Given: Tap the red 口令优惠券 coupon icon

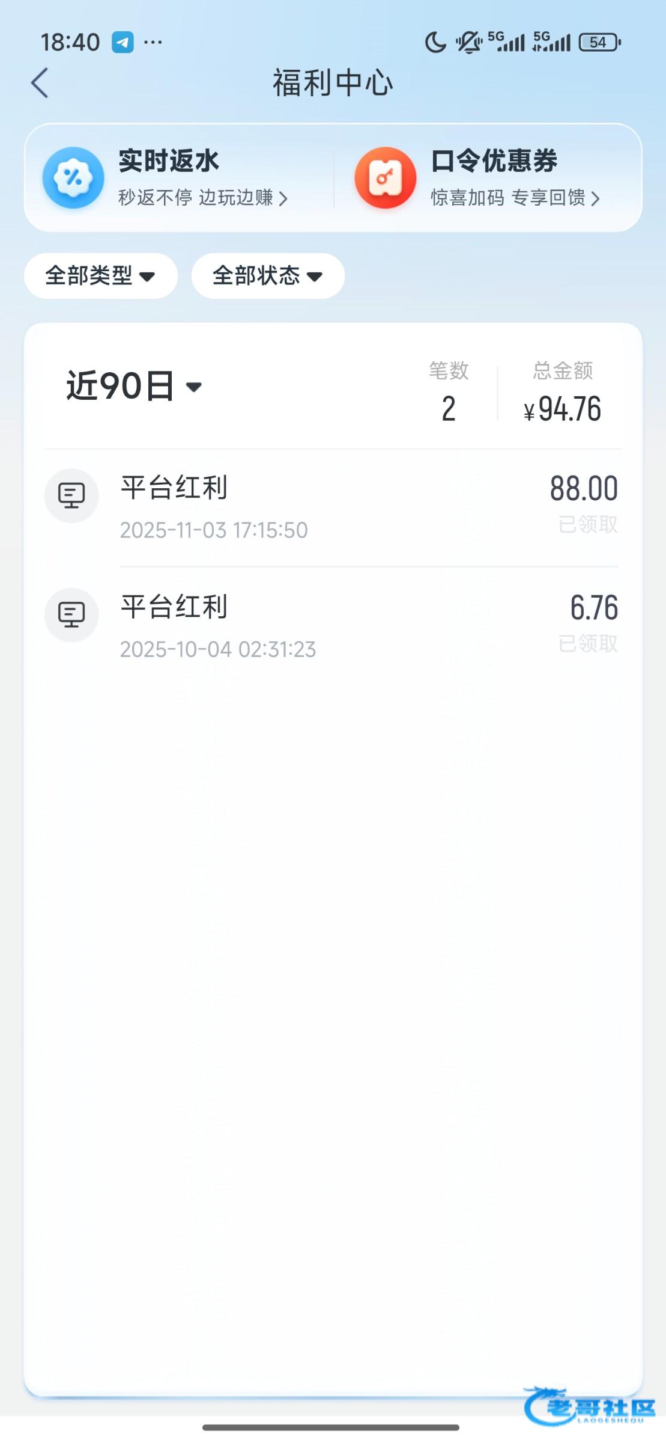Looking at the screenshot, I should coord(385,178).
